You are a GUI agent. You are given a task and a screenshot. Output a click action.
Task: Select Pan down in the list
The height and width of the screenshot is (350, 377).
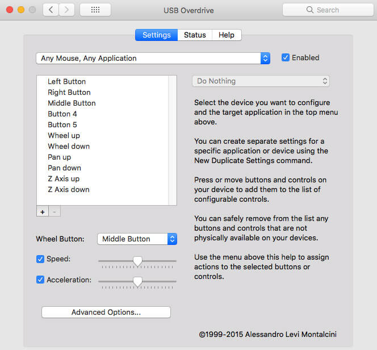point(103,168)
